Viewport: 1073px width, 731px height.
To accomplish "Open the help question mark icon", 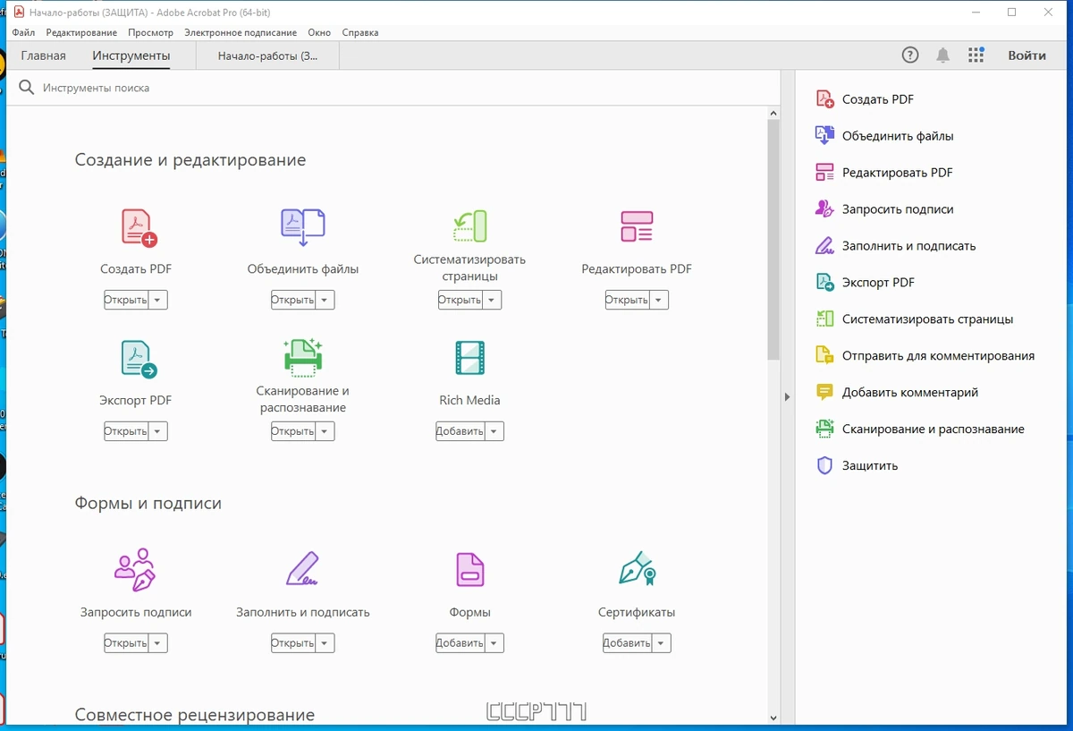I will coord(910,55).
